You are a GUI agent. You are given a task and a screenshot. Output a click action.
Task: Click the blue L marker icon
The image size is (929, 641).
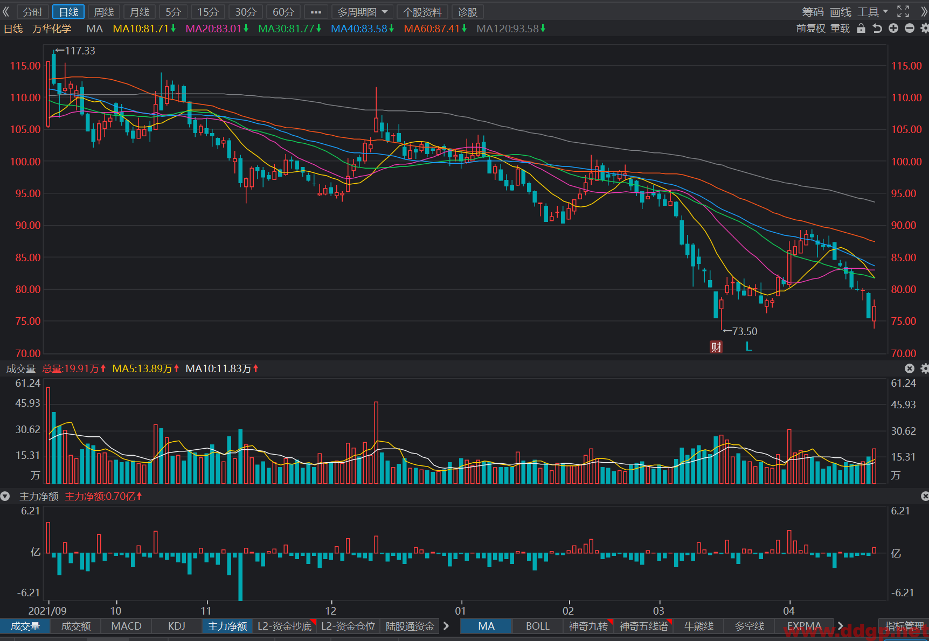(x=748, y=346)
